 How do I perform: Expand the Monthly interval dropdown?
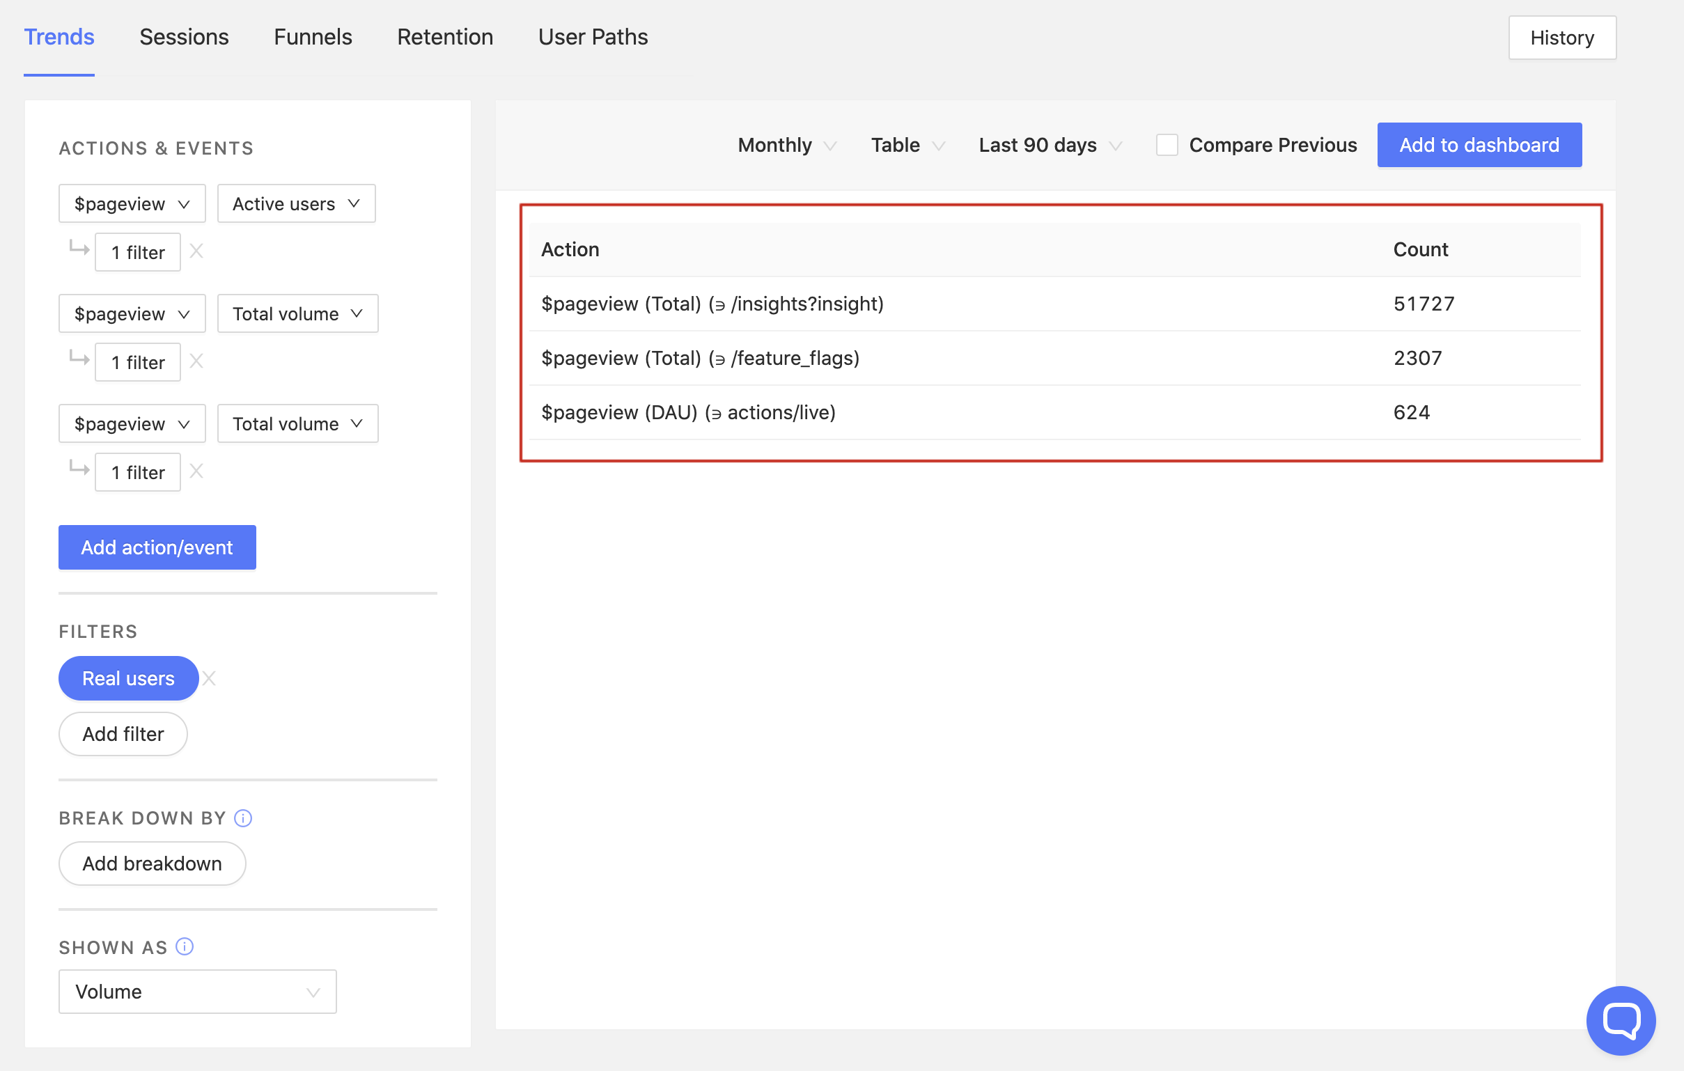pos(787,145)
